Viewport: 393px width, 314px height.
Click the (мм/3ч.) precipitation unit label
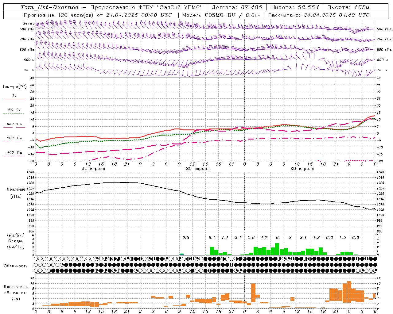pos(16,235)
